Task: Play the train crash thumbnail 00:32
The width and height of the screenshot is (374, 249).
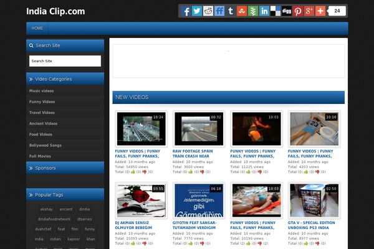Action: coord(199,129)
